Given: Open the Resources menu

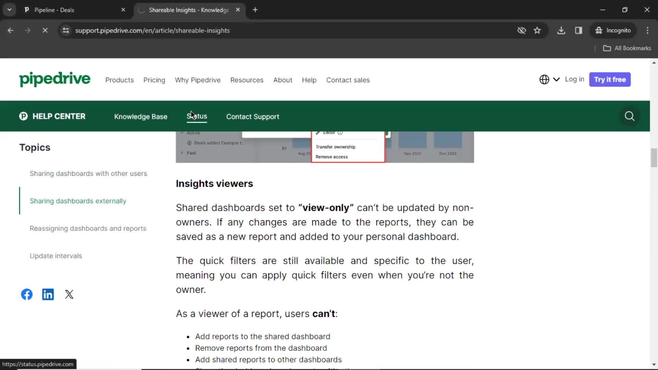Looking at the screenshot, I should pyautogui.click(x=247, y=80).
